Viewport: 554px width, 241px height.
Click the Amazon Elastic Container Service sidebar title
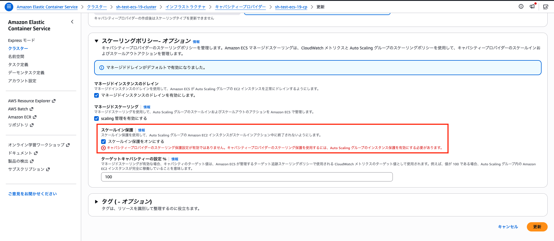29,25
